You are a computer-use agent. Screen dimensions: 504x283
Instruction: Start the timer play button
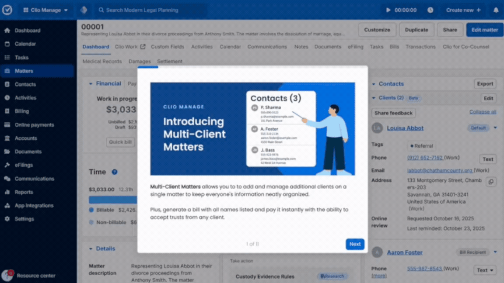(x=388, y=10)
